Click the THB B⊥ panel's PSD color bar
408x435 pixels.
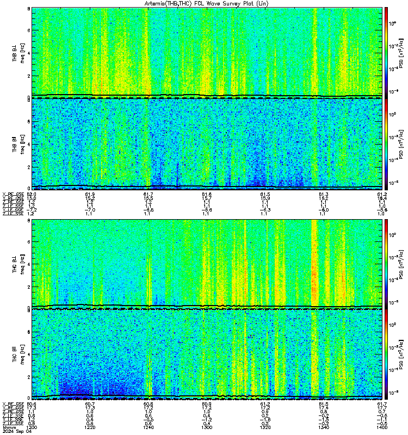pyautogui.click(x=386, y=52)
